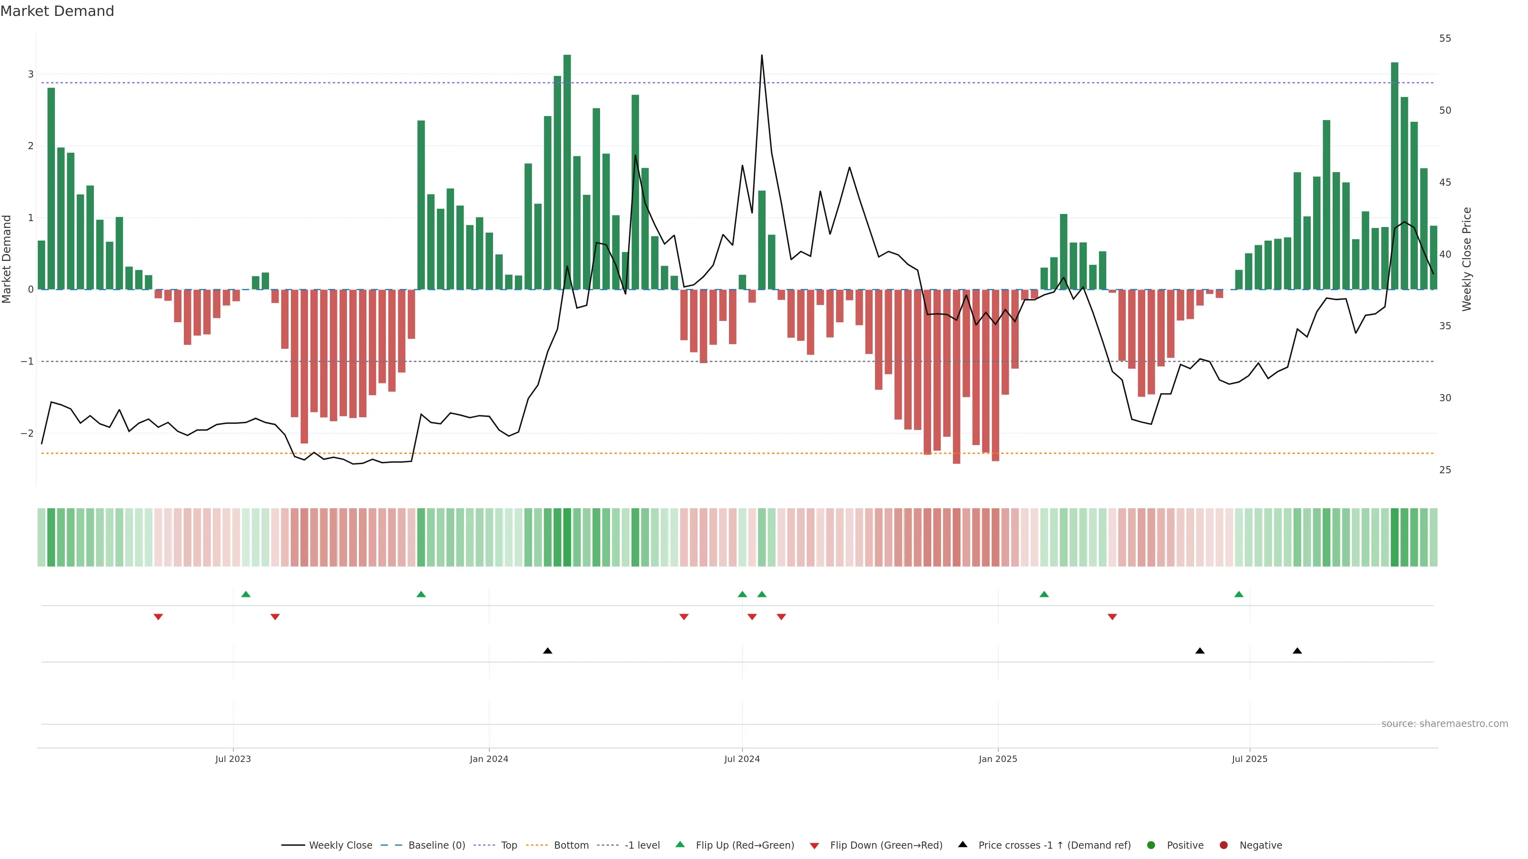
Task: Click green Flip Up legend triangle
Action: coord(680,845)
